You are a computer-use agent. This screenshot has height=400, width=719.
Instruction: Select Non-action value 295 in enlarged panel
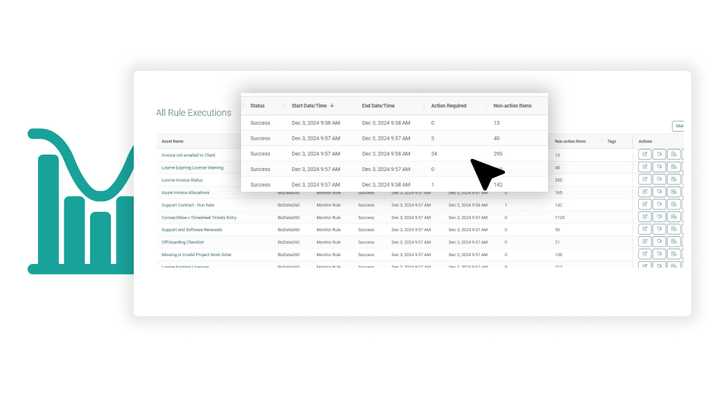click(498, 154)
